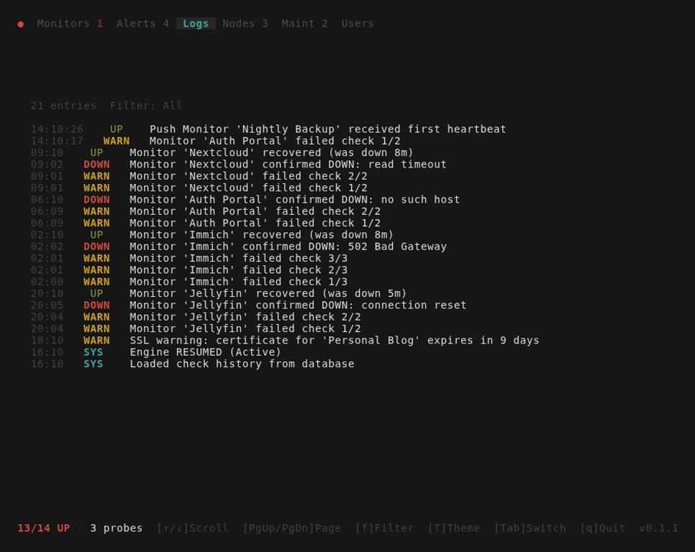
Task: Select Nextcloud failed check 1/2 entry
Action: pyautogui.click(x=199, y=188)
